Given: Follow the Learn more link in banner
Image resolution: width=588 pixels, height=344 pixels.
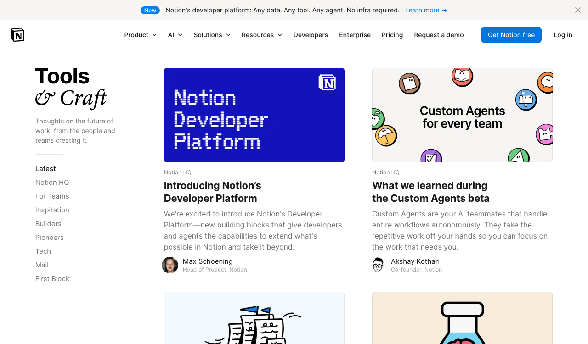Looking at the screenshot, I should coord(426,10).
